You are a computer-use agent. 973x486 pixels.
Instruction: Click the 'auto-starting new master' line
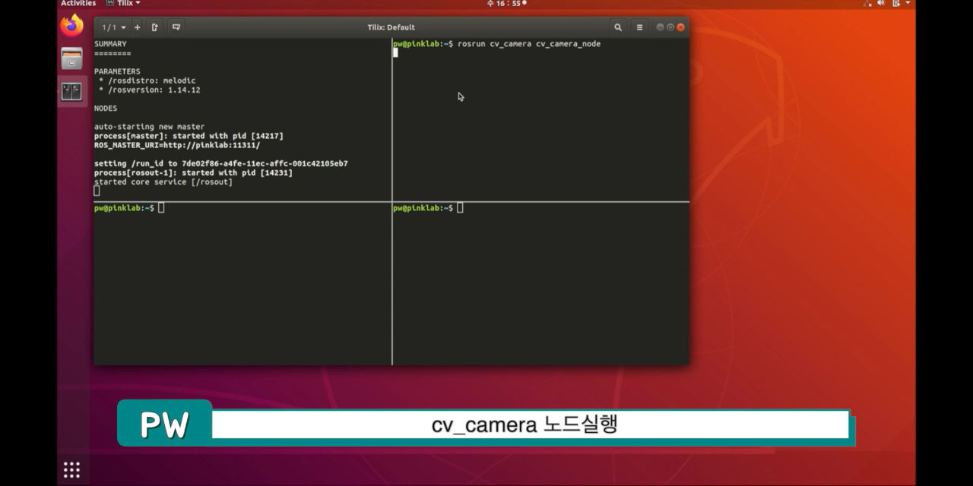(149, 127)
